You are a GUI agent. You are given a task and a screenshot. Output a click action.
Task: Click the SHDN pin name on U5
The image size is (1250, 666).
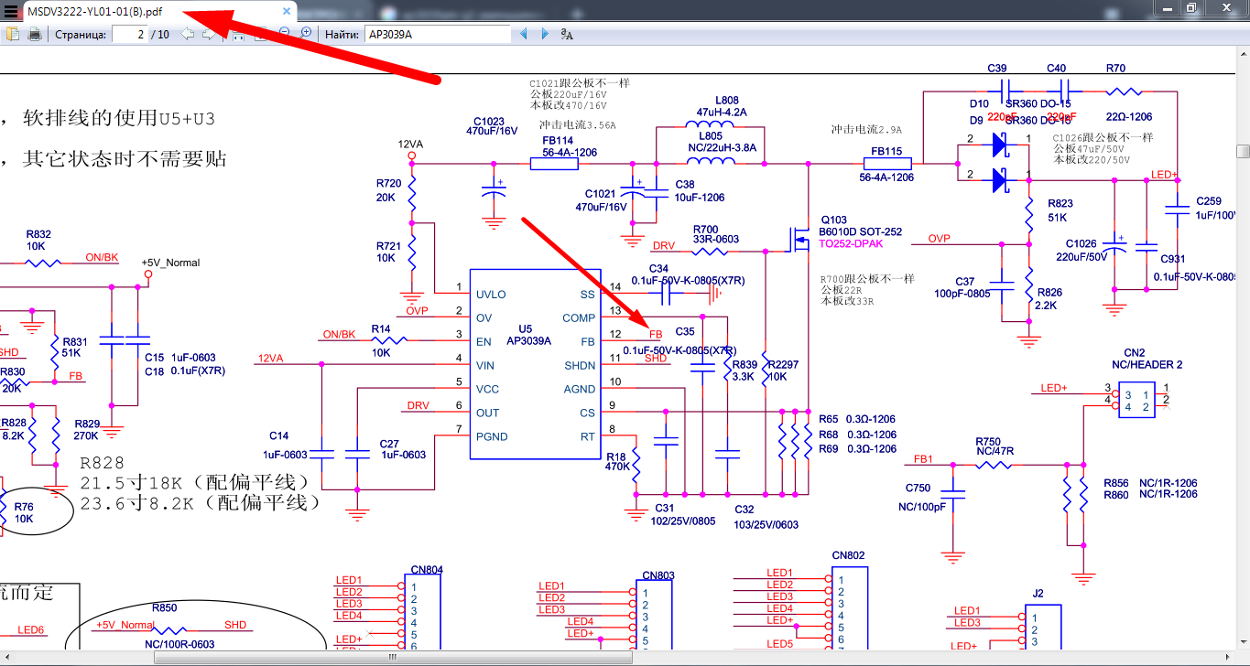pos(580,366)
